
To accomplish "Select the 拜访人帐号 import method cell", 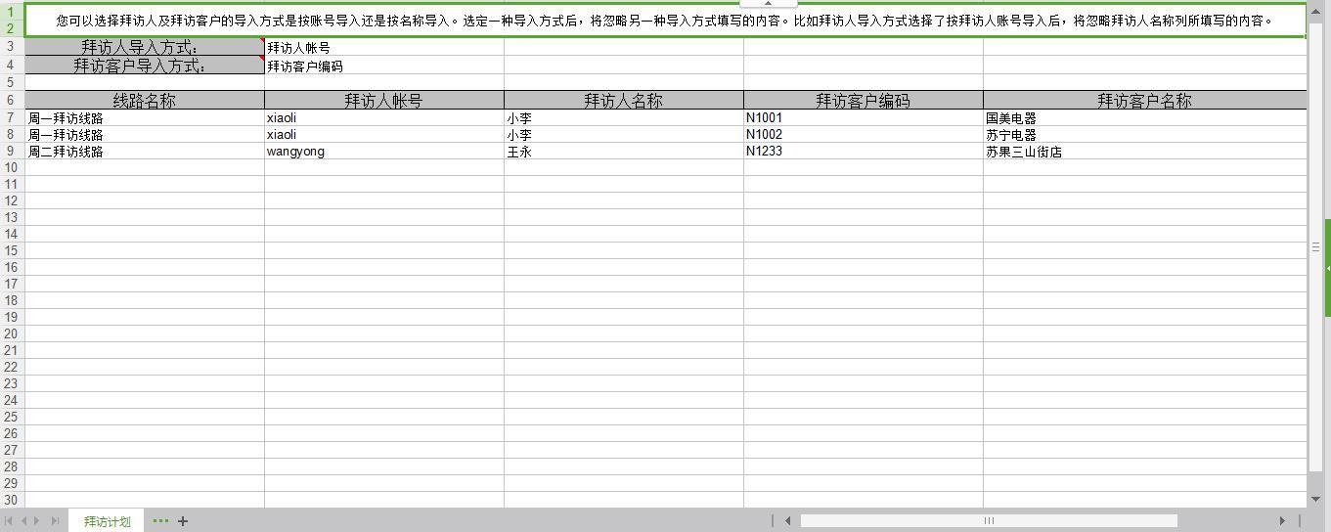I will click(383, 47).
